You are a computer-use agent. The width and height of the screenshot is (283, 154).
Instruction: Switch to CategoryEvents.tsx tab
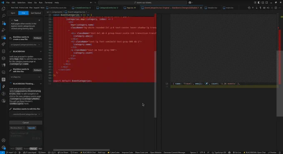[107, 8]
